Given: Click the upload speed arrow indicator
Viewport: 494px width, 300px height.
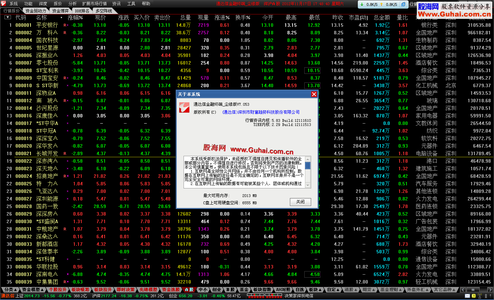Looking at the screenshot, I should pyautogui.click(x=381, y=4).
